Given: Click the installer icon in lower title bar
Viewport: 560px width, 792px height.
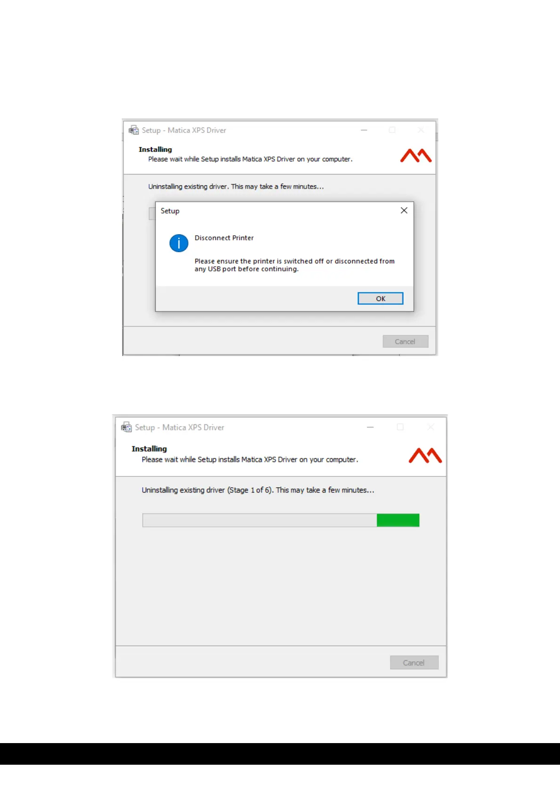Looking at the screenshot, I should [x=126, y=427].
